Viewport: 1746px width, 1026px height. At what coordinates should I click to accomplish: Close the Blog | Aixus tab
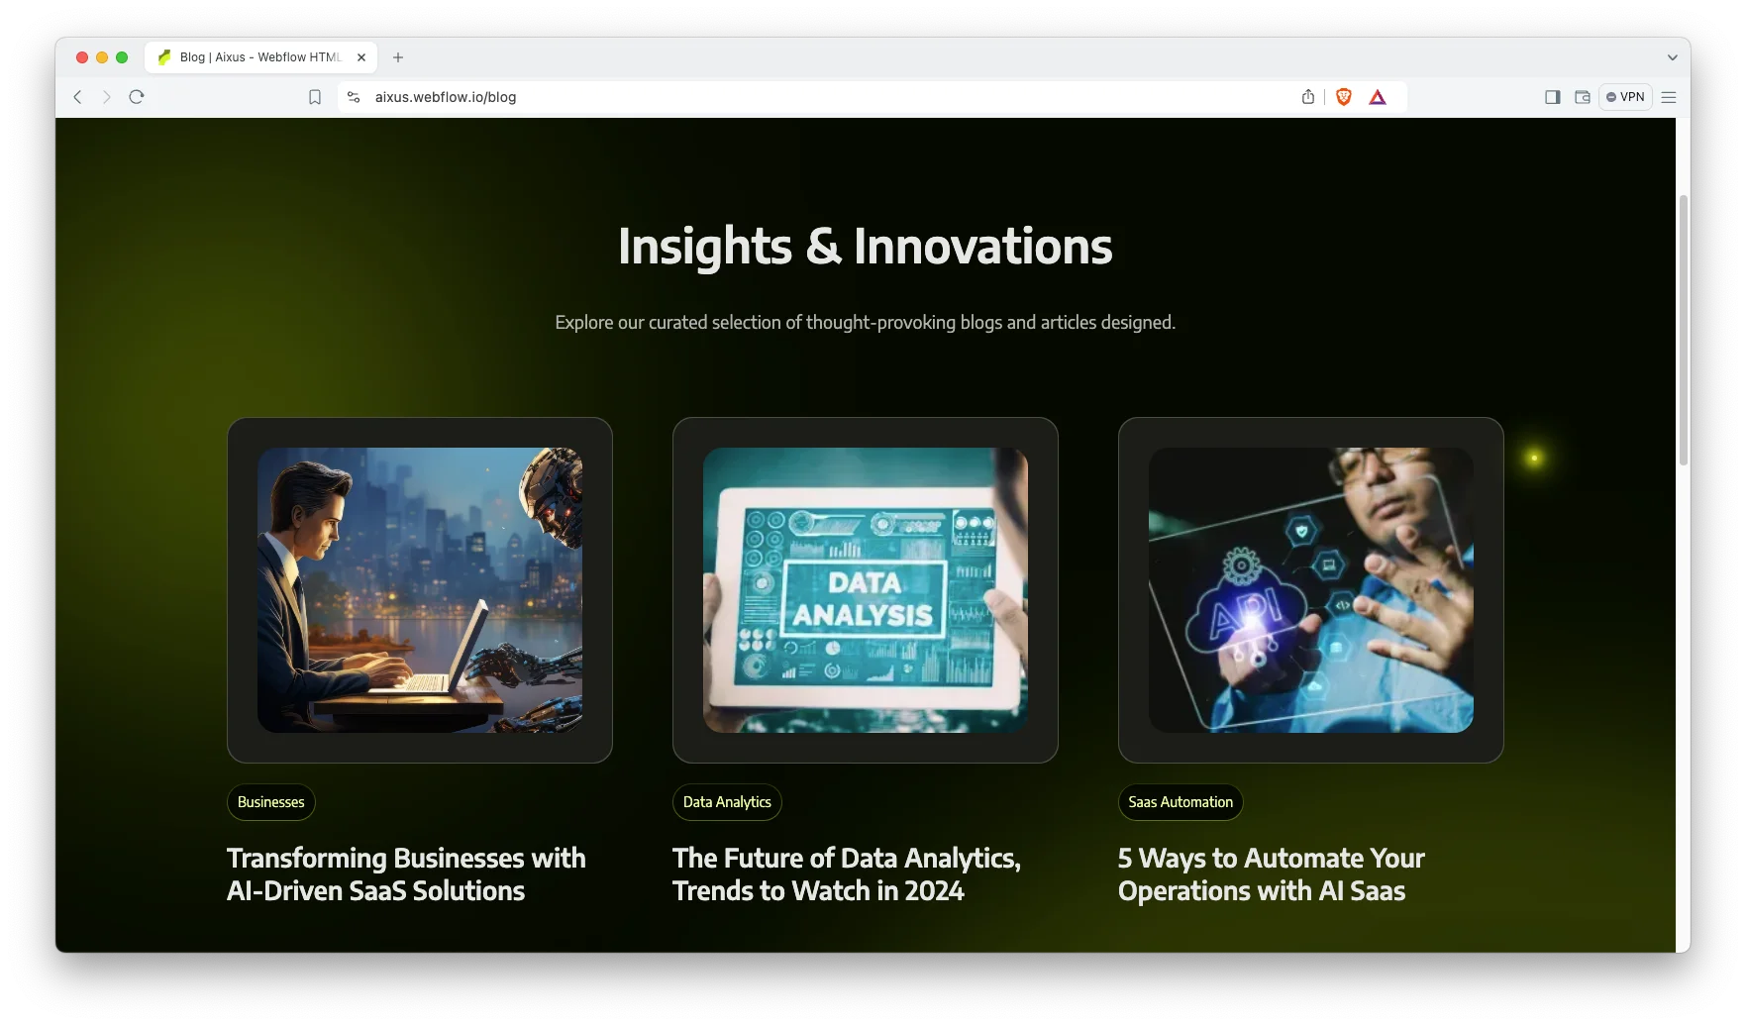coord(361,57)
